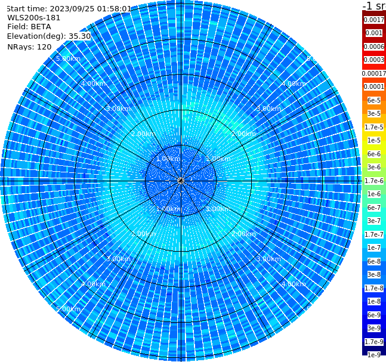This screenshot has height=362, width=386.
Task: Select the 0.0001 colorbar label
Action: tap(374, 86)
